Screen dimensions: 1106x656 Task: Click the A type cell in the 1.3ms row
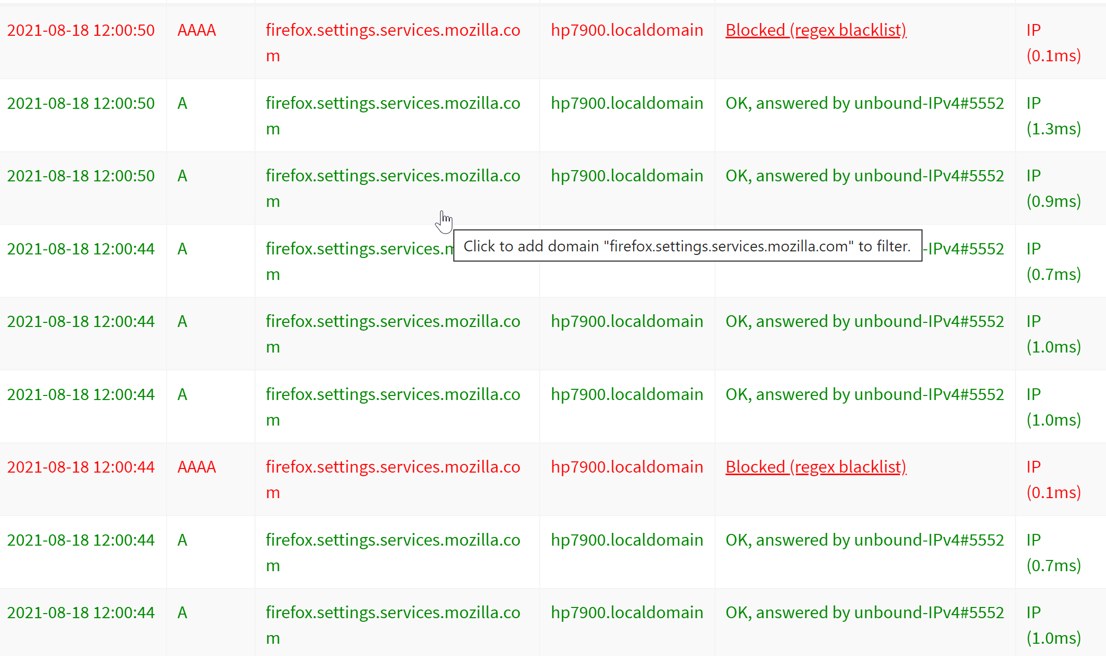(182, 103)
